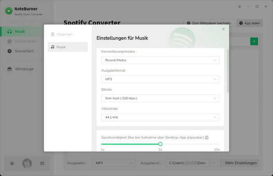Screen dimensions: 273x176
Task: Open Werkzeuge in the sidebar
Action: [x=22, y=69]
